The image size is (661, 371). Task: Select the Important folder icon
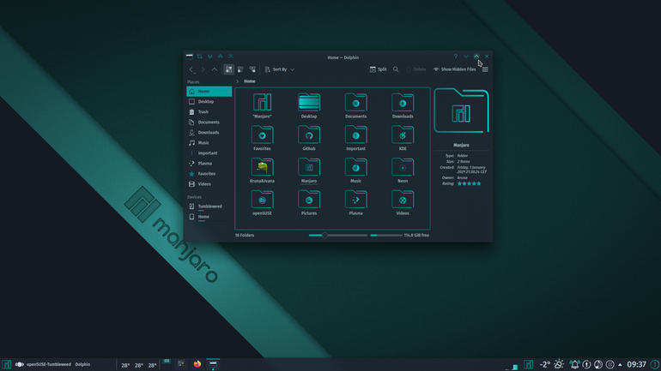[355, 135]
